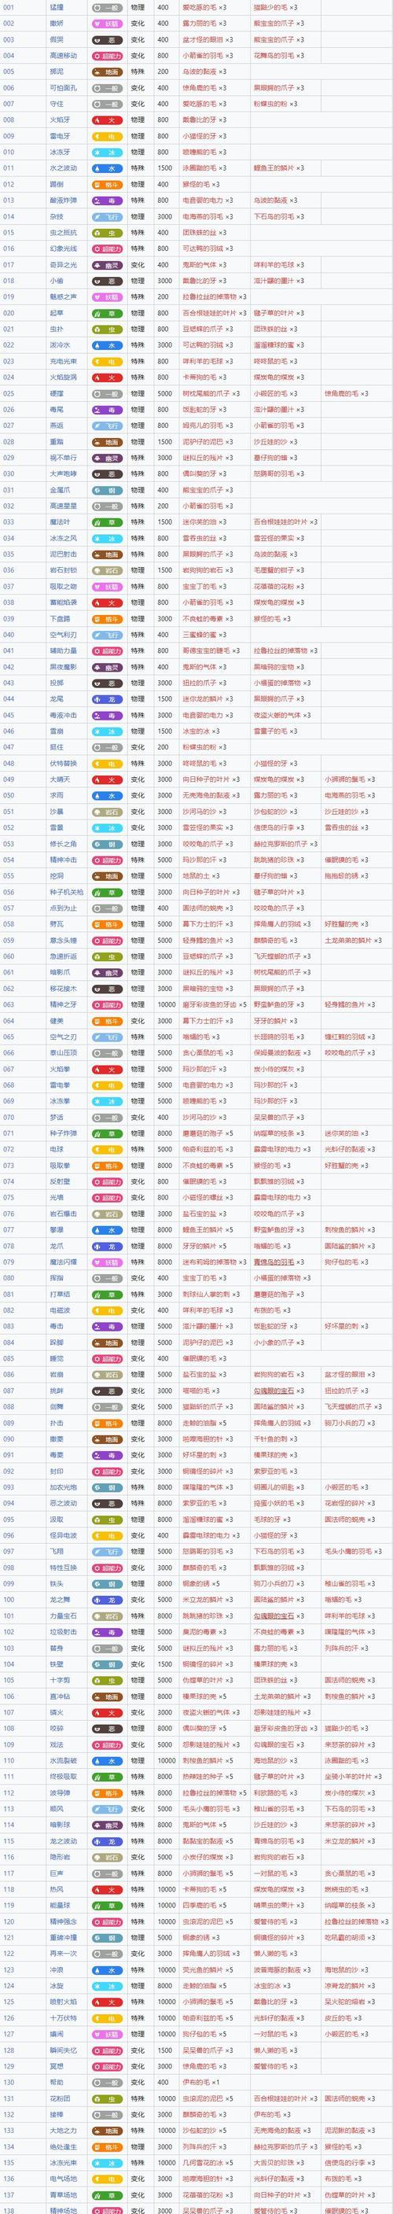Open the 火焰拳 move link in row 067

60,1068
